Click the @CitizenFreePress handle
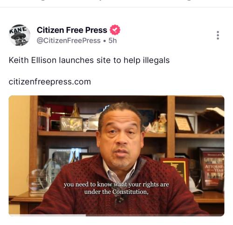This screenshot has width=233, height=225. (x=69, y=40)
